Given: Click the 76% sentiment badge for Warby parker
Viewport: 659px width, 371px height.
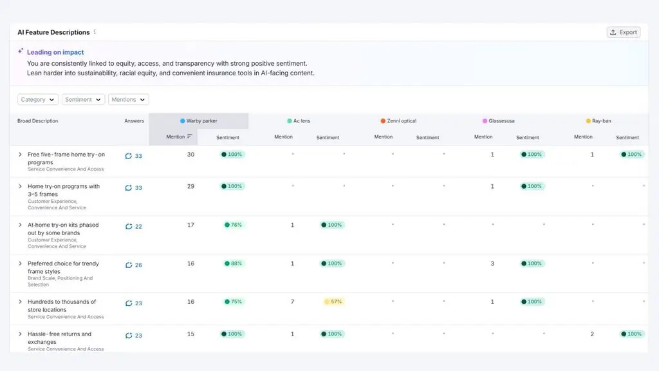Looking at the screenshot, I should pyautogui.click(x=233, y=225).
